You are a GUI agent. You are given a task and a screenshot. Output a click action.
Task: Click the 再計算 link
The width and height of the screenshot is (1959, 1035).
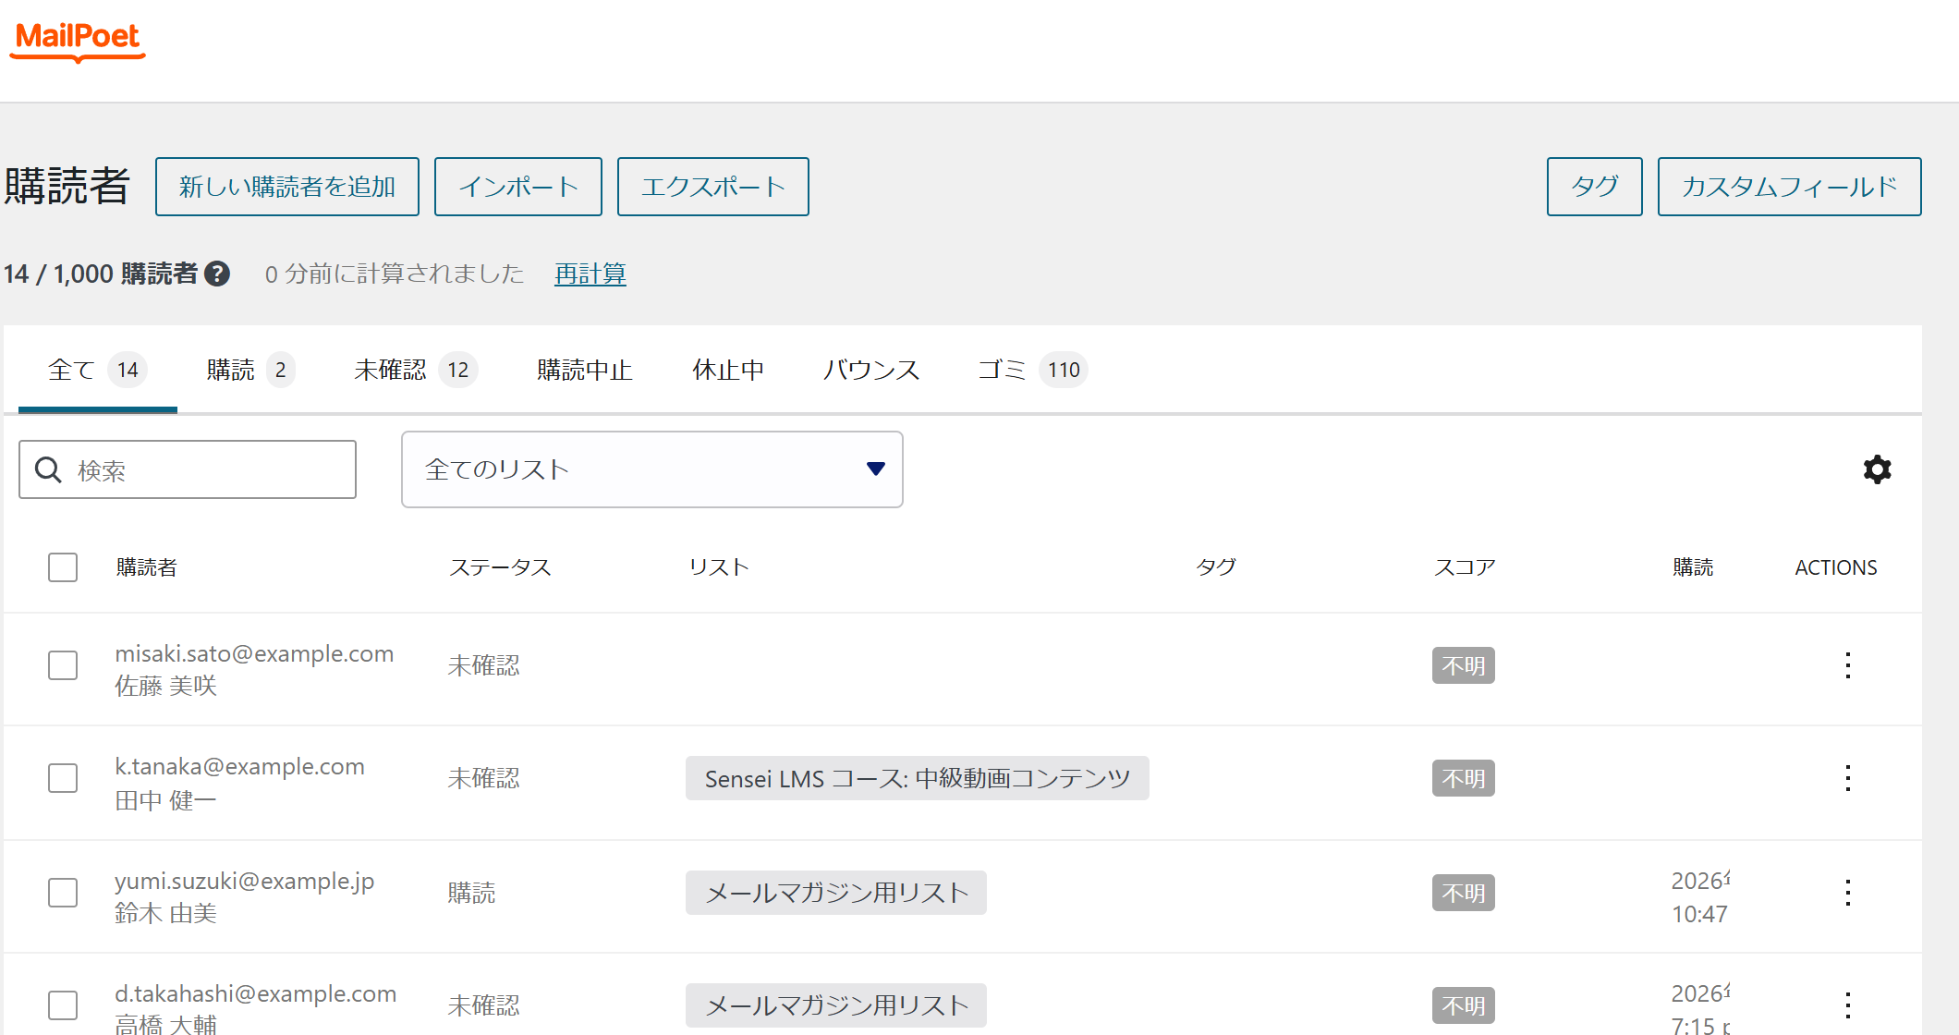590,274
